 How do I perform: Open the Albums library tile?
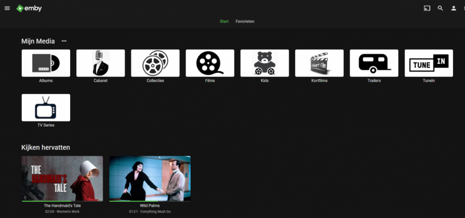coord(46,63)
